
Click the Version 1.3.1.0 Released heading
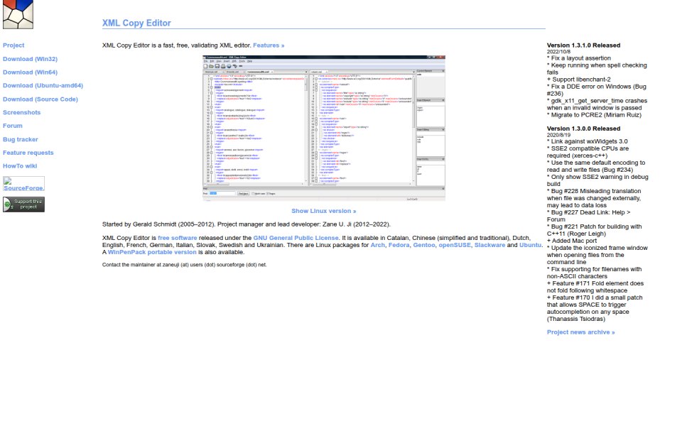(583, 45)
